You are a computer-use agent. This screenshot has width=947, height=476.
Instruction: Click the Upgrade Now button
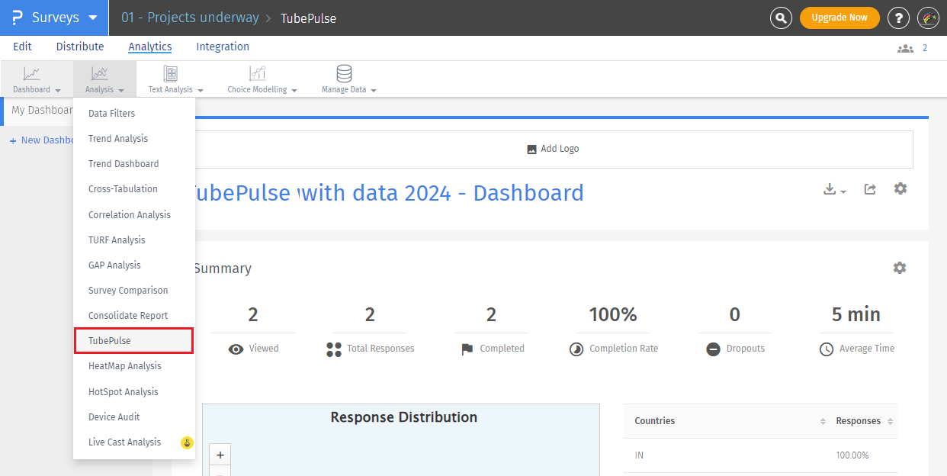coord(839,18)
